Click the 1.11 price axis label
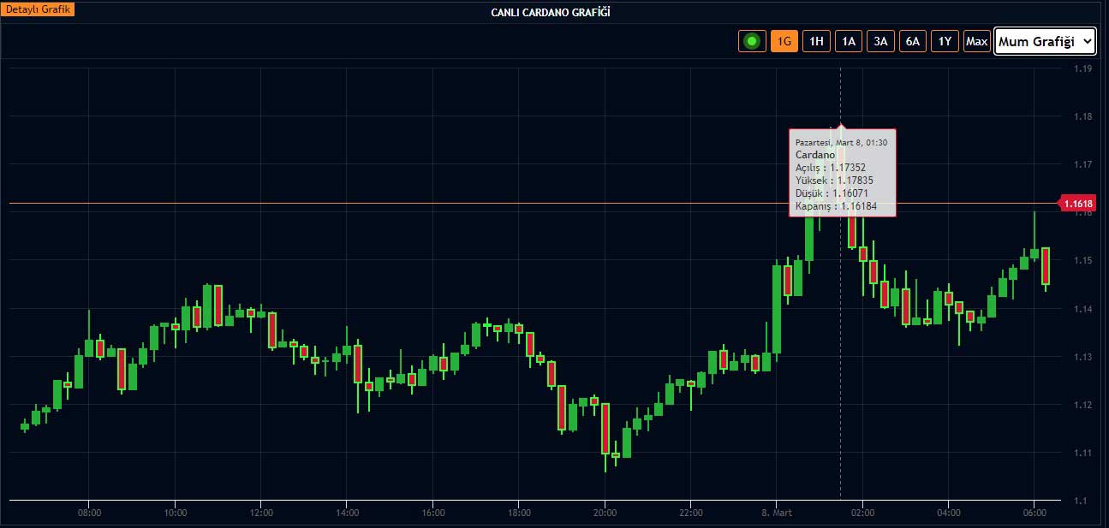The height and width of the screenshot is (528, 1109). coord(1082,453)
